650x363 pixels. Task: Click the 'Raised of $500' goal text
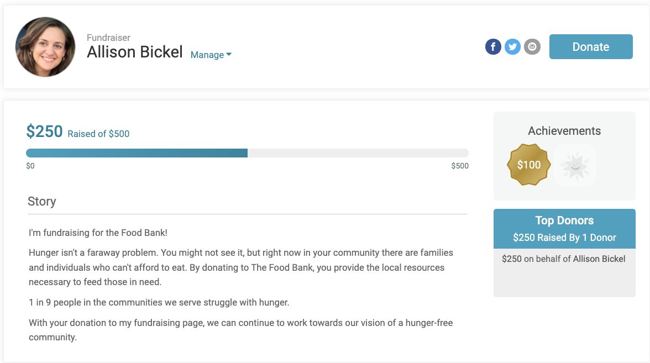(98, 134)
